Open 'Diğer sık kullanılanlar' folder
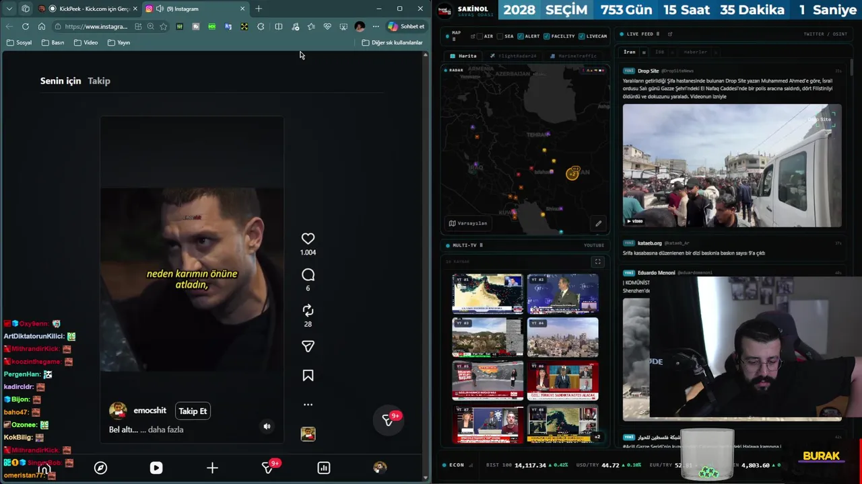 point(393,42)
